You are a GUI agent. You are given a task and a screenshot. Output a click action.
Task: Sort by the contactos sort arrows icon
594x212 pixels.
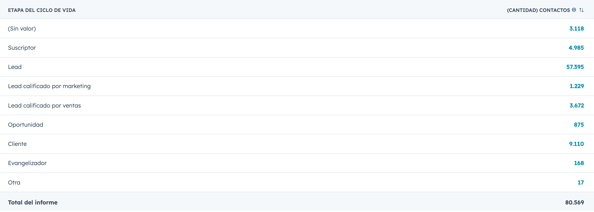click(x=582, y=10)
